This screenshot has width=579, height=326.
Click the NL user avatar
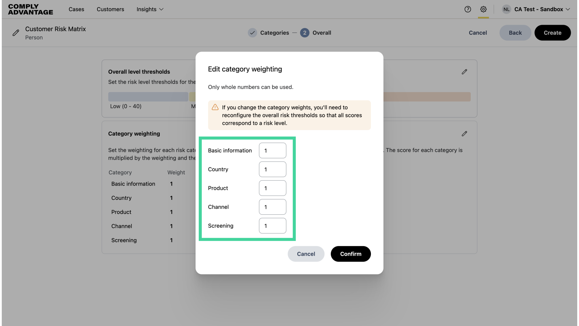coord(506,9)
